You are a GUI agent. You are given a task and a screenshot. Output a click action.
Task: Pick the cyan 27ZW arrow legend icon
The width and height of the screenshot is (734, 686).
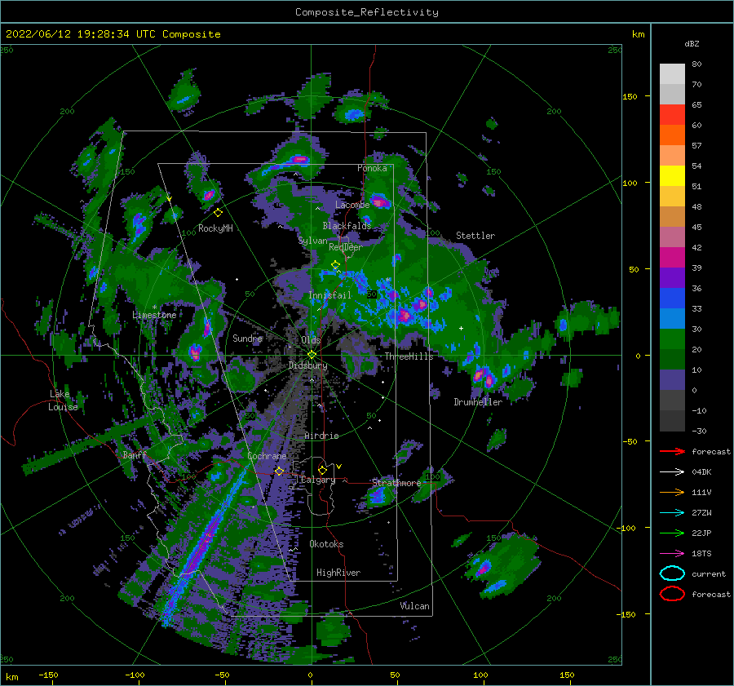(x=672, y=512)
